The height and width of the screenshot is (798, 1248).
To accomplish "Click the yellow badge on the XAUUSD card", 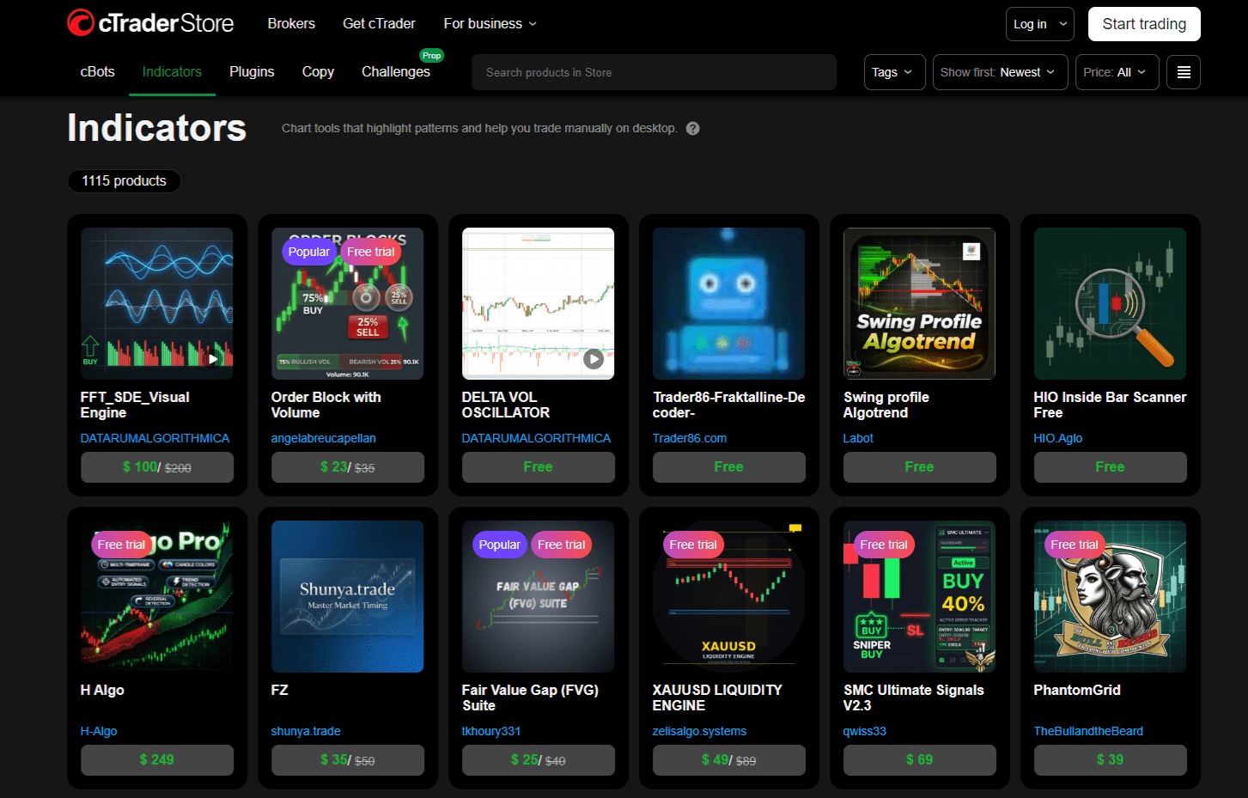I will (794, 527).
